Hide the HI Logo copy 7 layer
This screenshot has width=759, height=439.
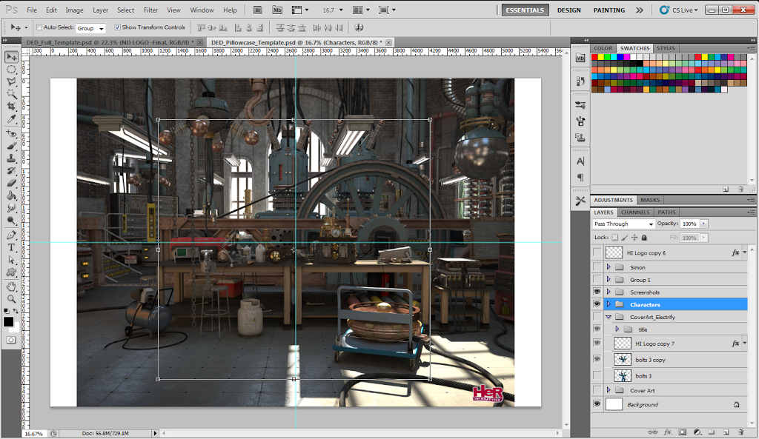pos(597,344)
